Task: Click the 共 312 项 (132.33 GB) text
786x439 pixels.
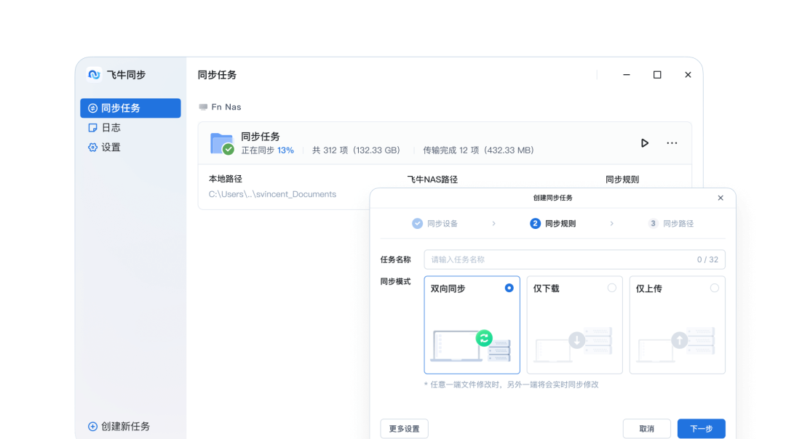Action: point(357,150)
